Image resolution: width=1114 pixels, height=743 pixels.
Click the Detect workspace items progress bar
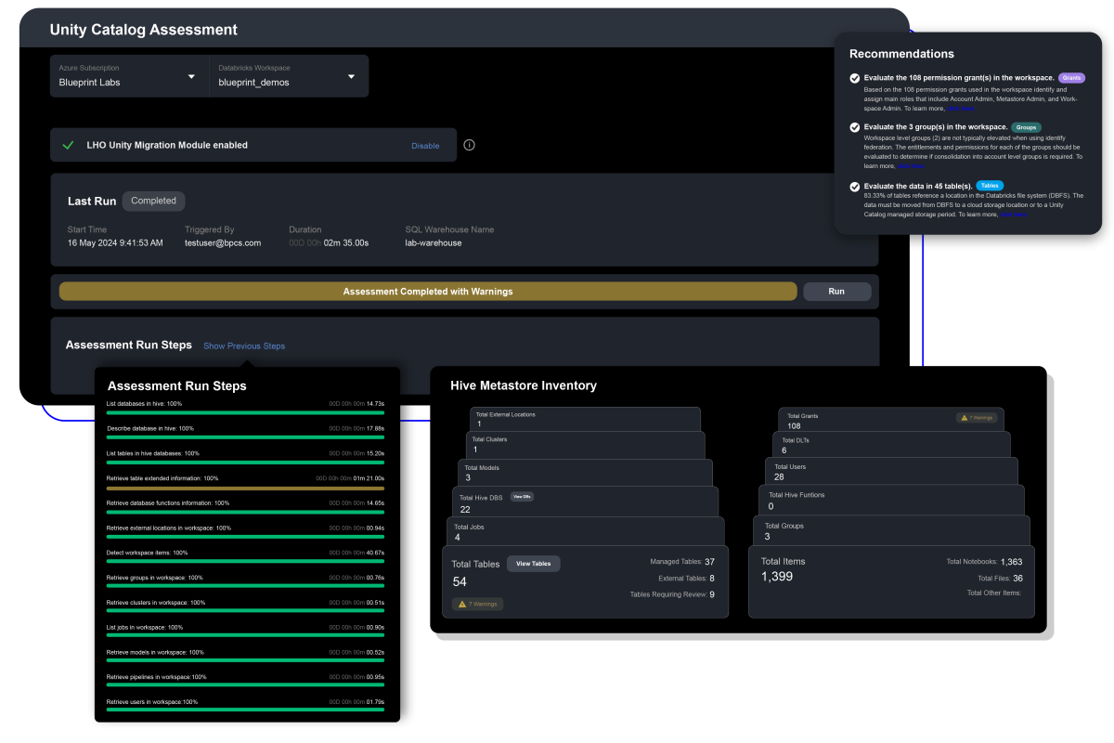coord(245,563)
